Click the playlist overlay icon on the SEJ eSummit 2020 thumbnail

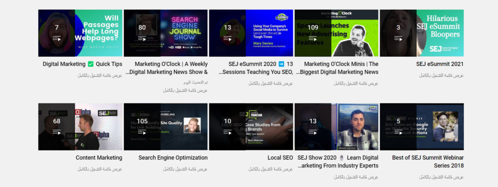click(228, 39)
